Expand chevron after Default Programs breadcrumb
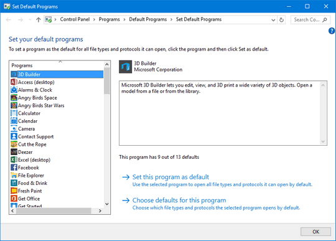The image size is (336, 241). pyautogui.click(x=171, y=20)
